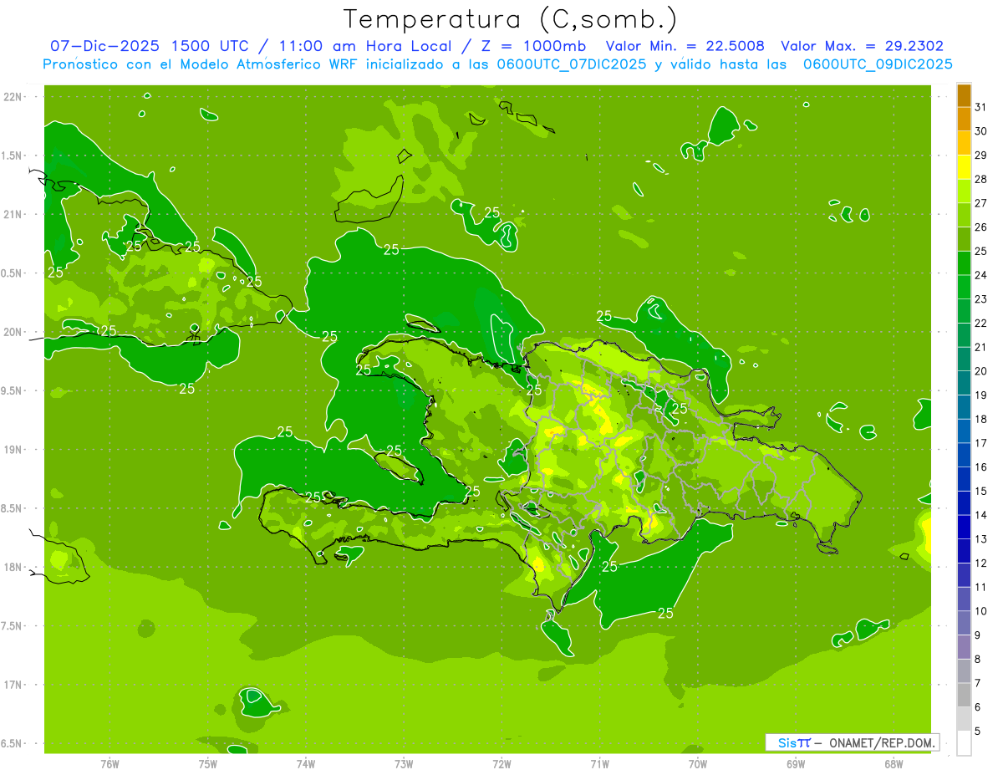Click the '74W' longitude axis label
The image size is (1003, 775).
point(306,763)
